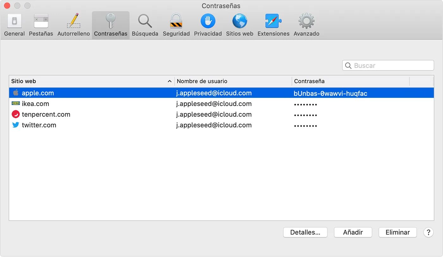Viewport: 443px width, 257px height.
Task: Click the Añadir button
Action: (353, 232)
